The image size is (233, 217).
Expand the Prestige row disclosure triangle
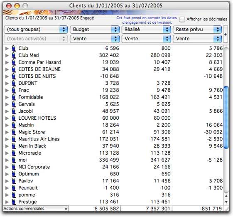tap(7, 202)
